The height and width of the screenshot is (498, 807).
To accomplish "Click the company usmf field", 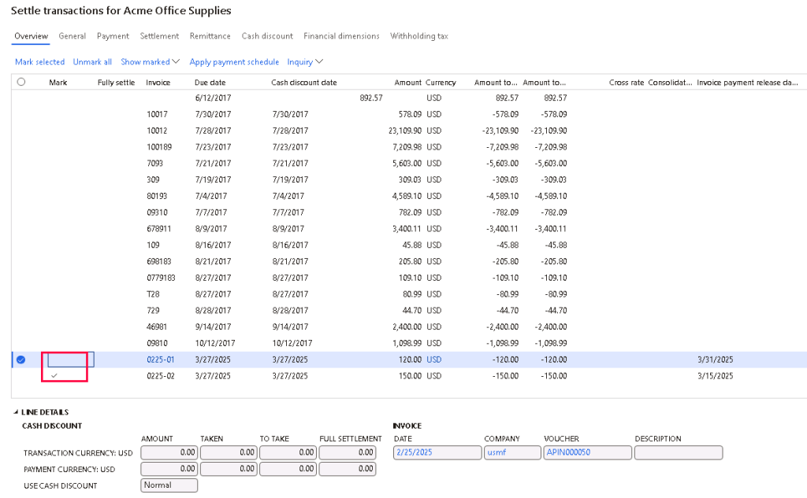I will (x=511, y=452).
